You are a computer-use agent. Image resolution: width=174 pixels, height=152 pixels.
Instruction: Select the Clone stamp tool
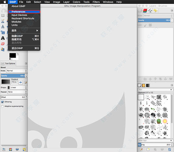click(x=3, y=49)
